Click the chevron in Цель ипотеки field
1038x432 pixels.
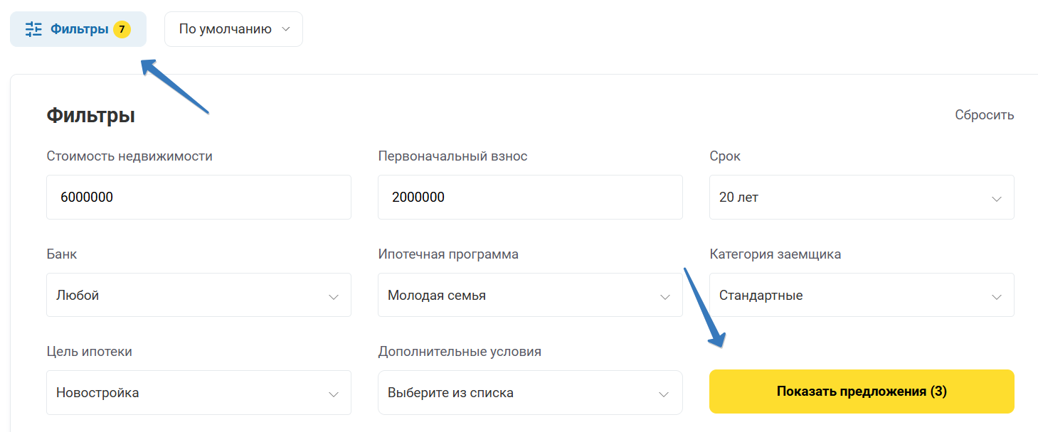(x=334, y=394)
